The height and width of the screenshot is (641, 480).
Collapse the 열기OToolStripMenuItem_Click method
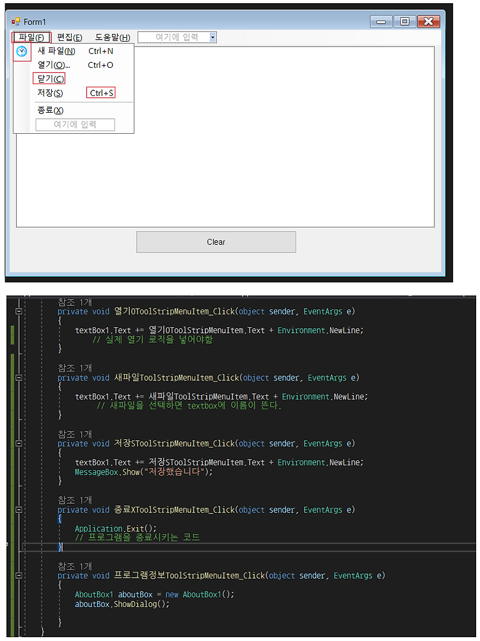click(19, 311)
